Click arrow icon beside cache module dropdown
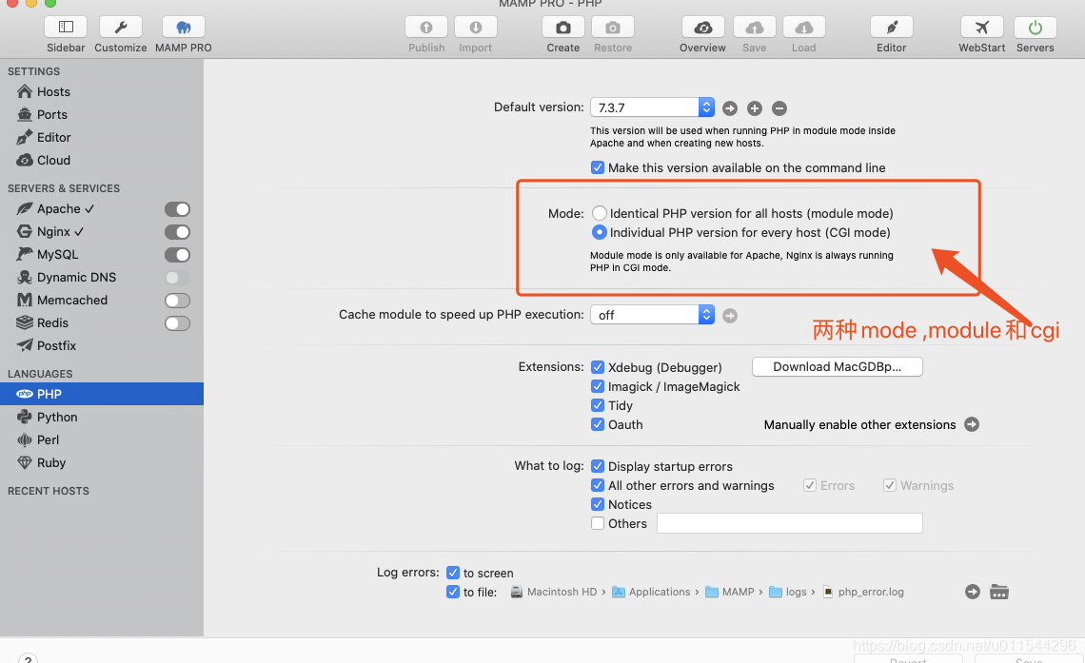Screen dimensions: 1085x663 730,316
